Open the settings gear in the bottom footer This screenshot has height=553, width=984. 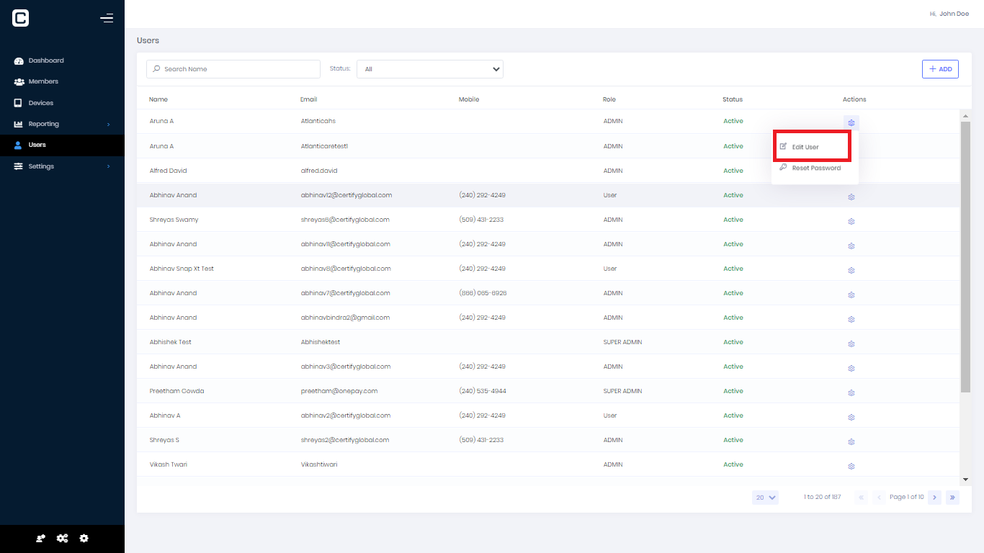click(84, 538)
